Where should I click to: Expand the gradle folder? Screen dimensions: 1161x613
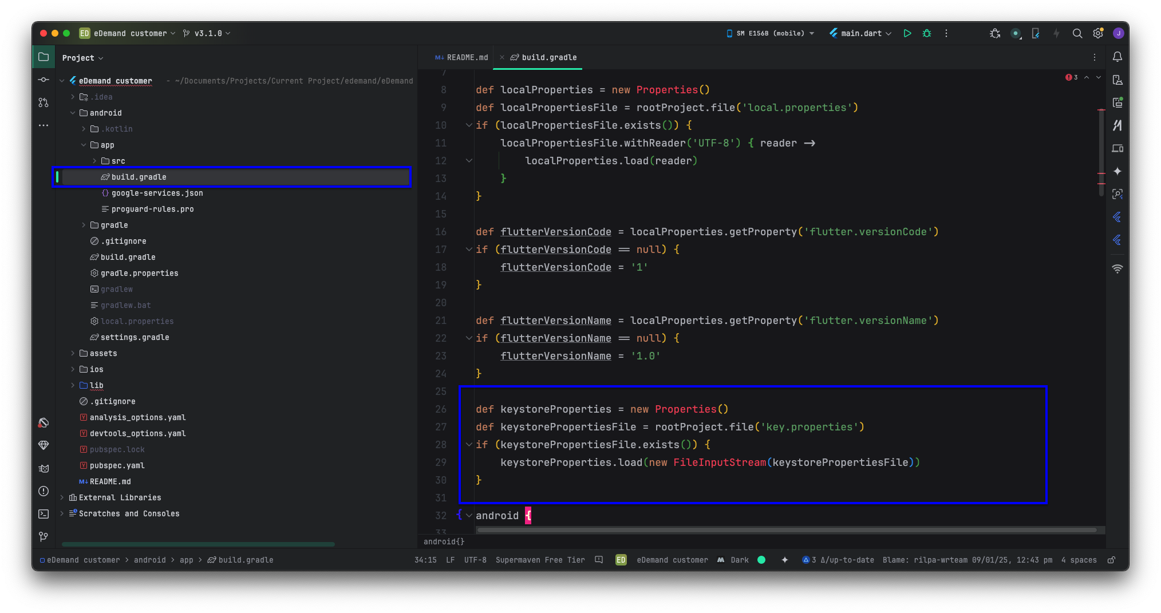pyautogui.click(x=84, y=225)
